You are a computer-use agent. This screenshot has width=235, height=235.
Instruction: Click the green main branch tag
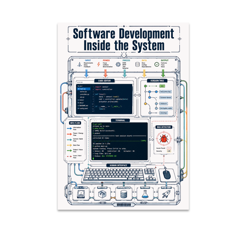(x=162, y=86)
